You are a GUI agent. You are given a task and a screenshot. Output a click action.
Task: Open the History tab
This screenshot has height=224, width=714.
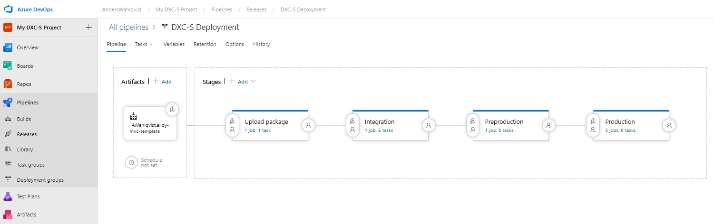pyautogui.click(x=261, y=44)
